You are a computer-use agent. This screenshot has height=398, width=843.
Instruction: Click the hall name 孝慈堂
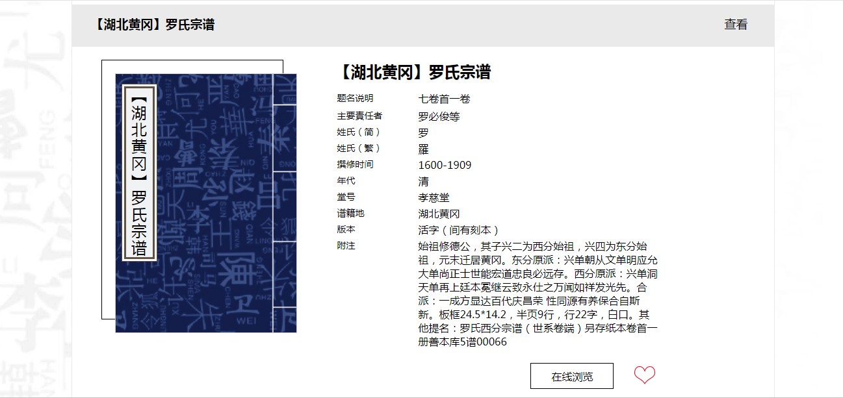click(434, 197)
